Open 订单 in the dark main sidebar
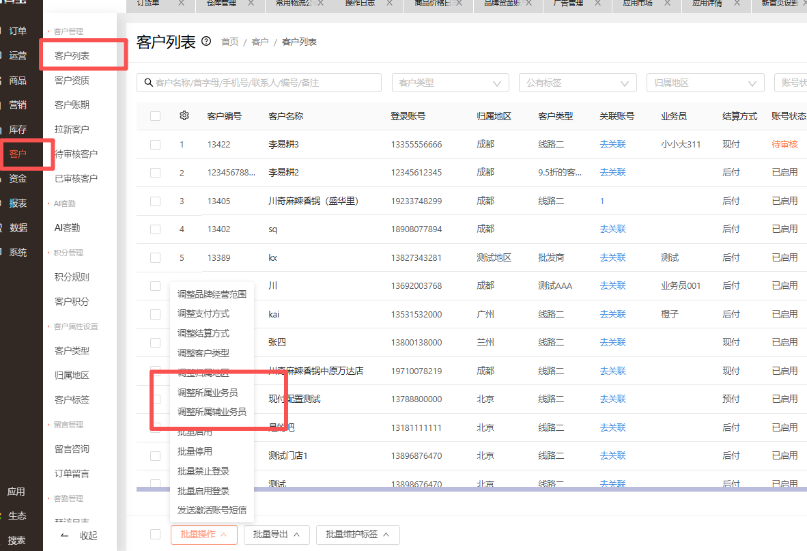This screenshot has height=551, width=807. click(18, 31)
